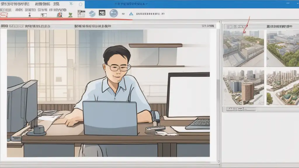This screenshot has width=299, height=168.
Task: Click the main illustration of man at laptop
Action: pyautogui.click(x=108, y=93)
